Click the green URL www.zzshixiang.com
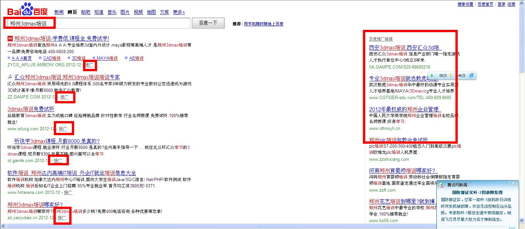Viewport: 525px width, 229px height. pyautogui.click(x=389, y=159)
